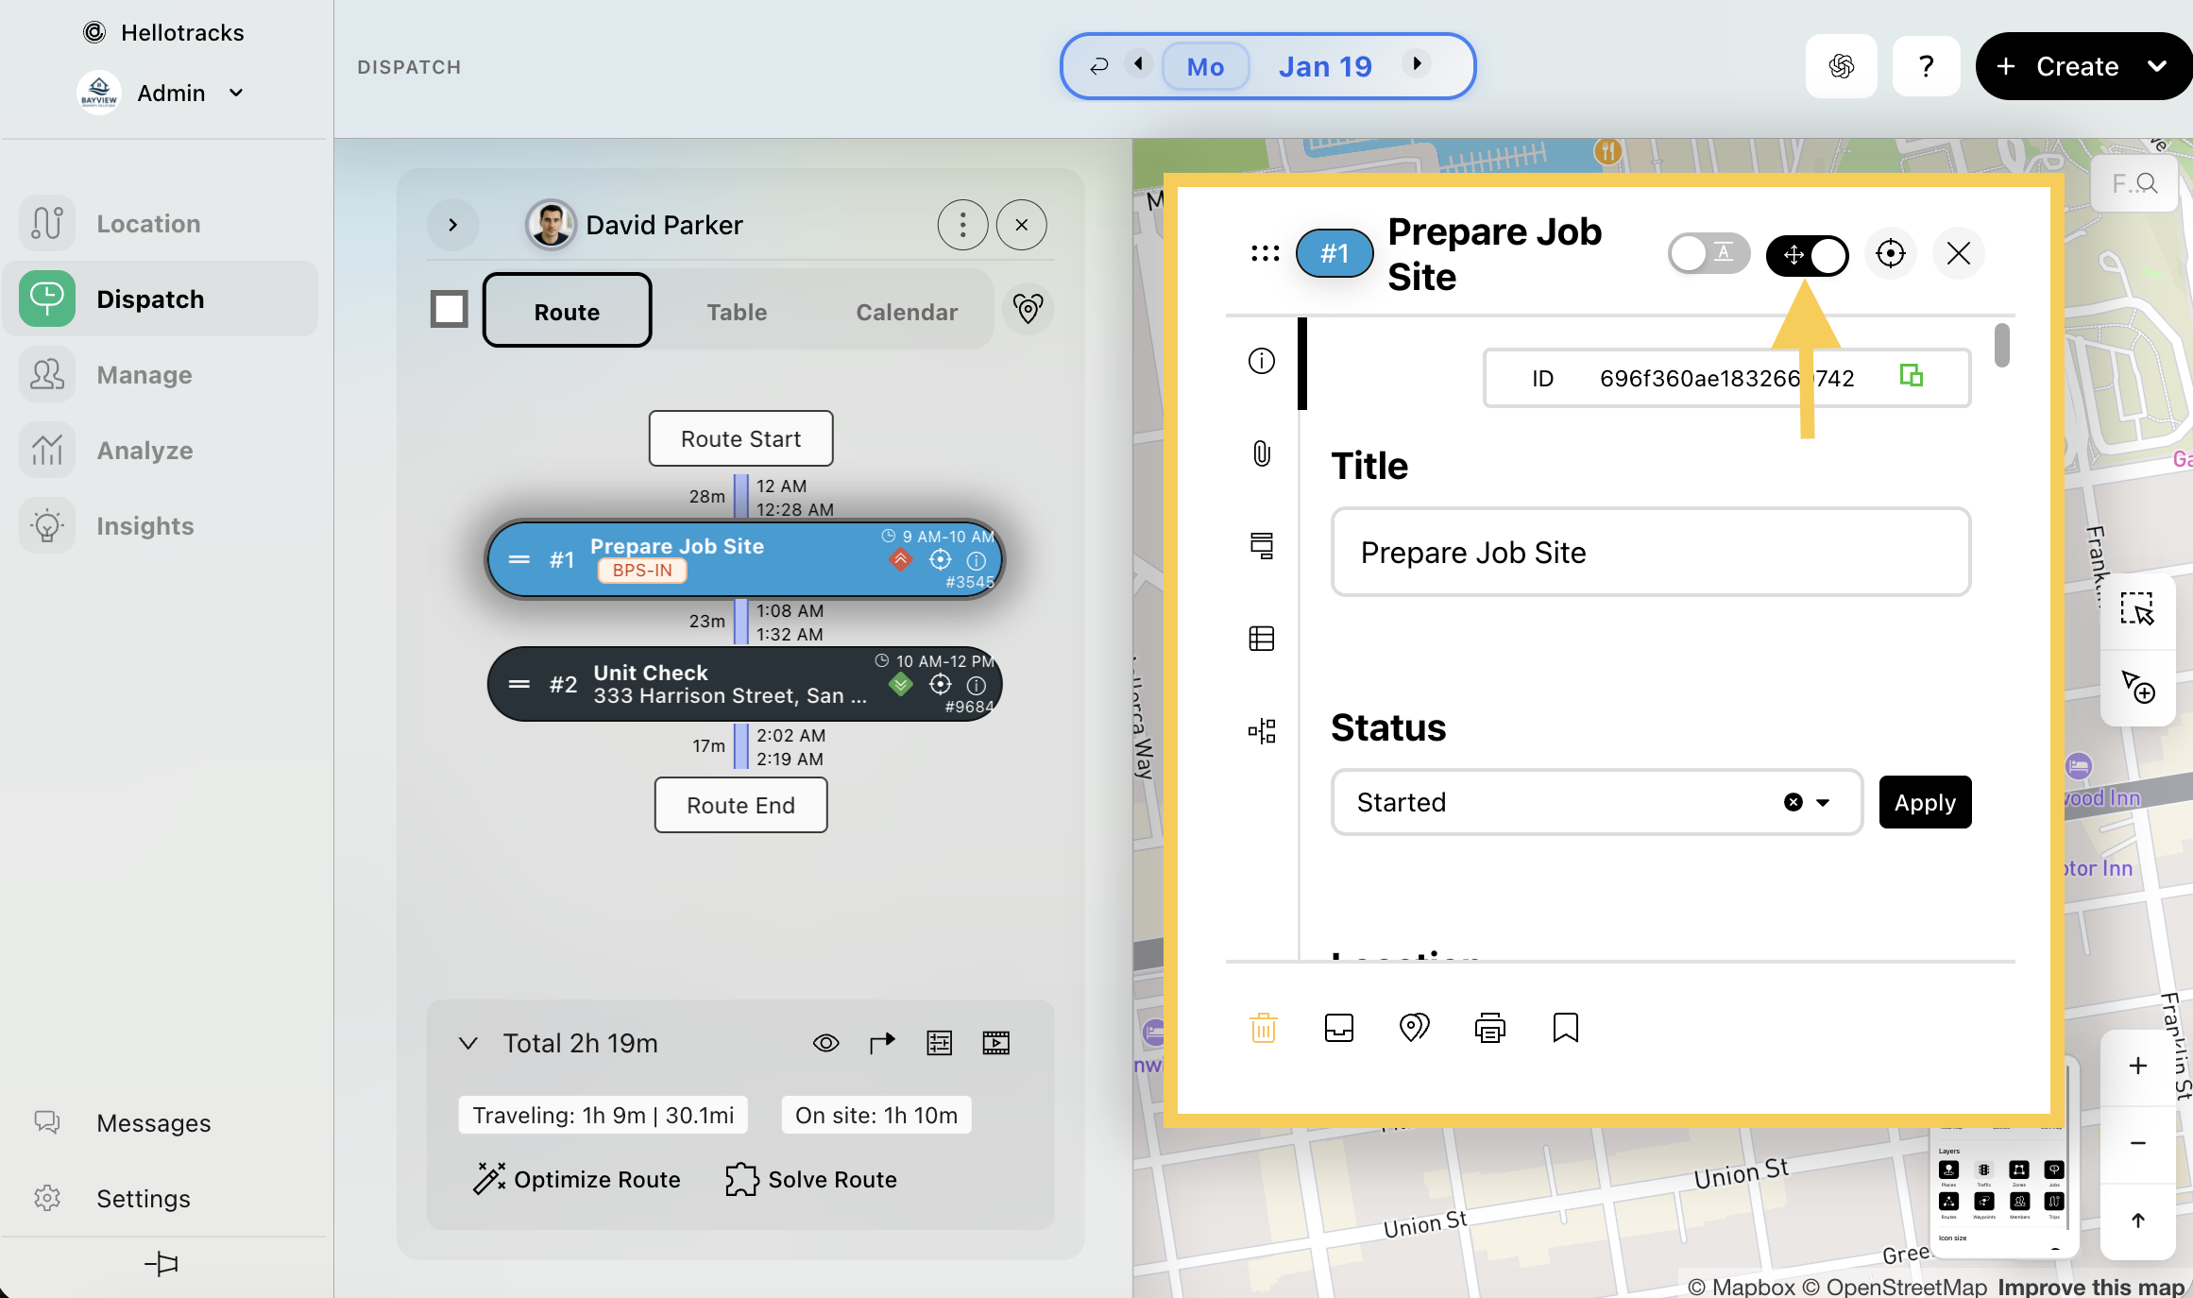Open the Location sidebar section

click(x=161, y=223)
